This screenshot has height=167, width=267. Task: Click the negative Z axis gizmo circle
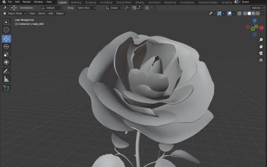point(255,35)
